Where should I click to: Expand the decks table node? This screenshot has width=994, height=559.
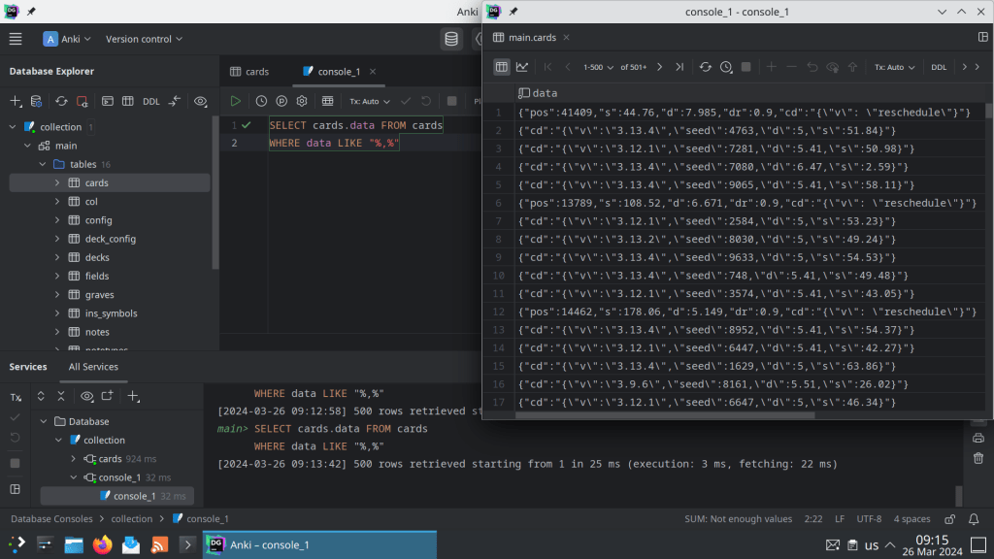click(x=57, y=257)
